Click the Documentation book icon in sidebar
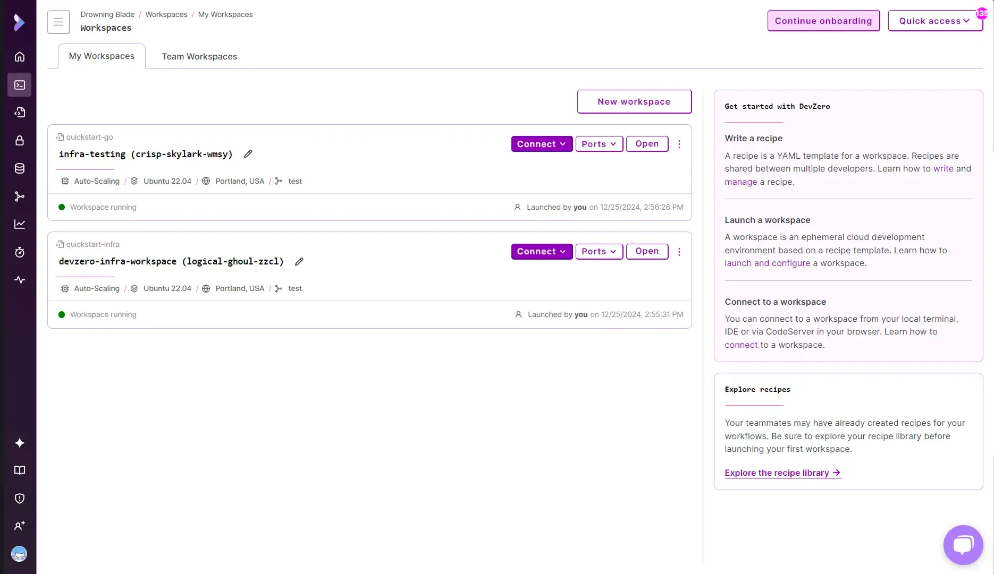 point(19,470)
